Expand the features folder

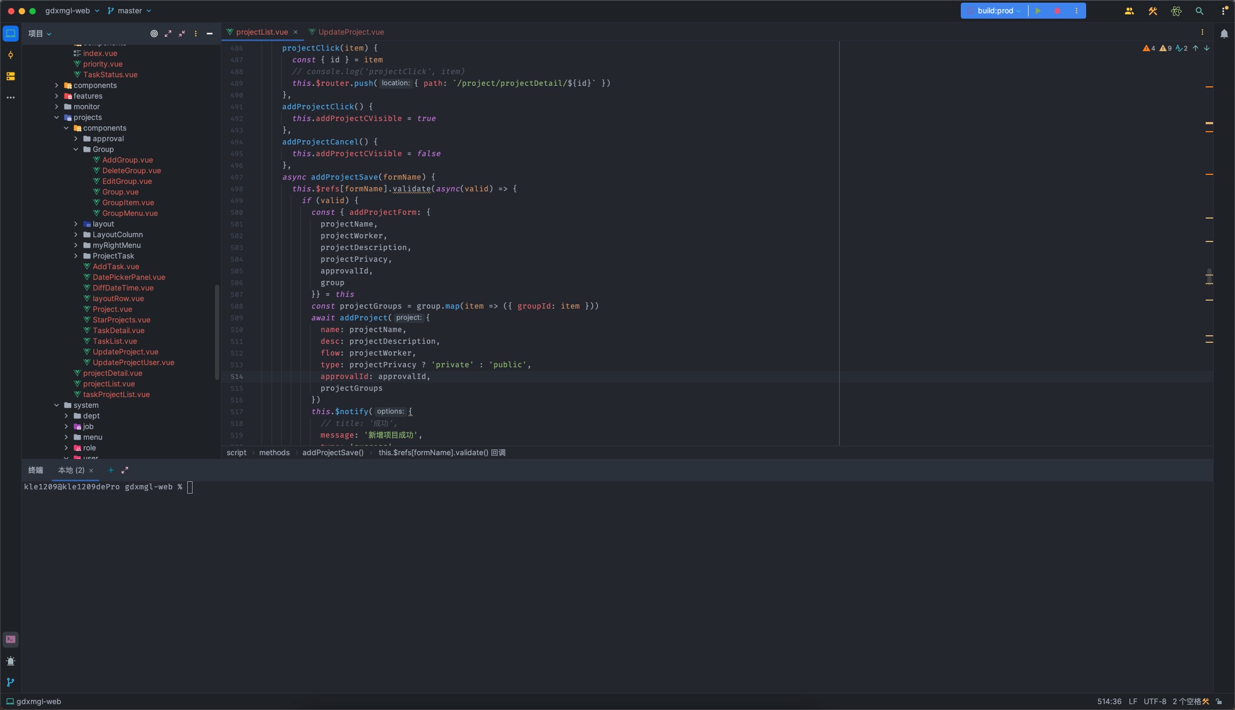pyautogui.click(x=57, y=96)
